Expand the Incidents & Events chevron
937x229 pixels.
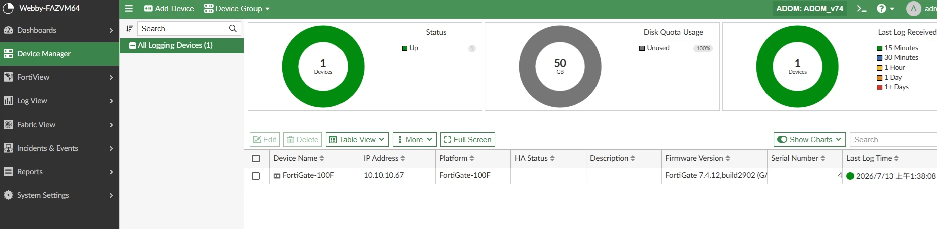click(x=111, y=149)
